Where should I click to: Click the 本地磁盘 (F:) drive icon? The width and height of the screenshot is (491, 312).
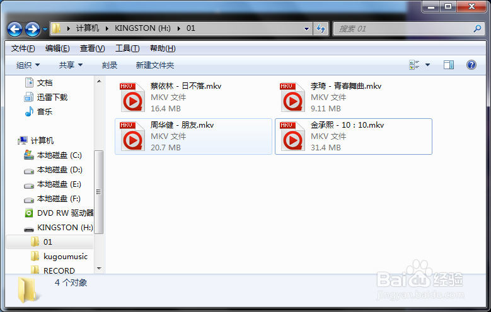click(x=29, y=200)
